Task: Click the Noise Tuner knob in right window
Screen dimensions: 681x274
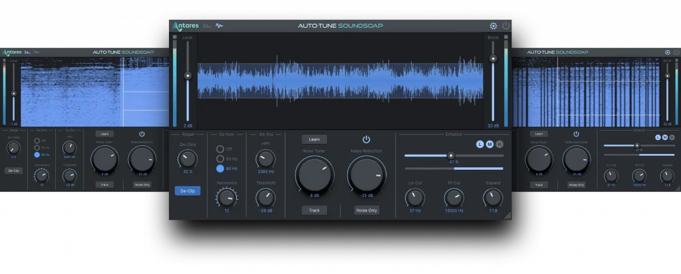Action: [539, 159]
